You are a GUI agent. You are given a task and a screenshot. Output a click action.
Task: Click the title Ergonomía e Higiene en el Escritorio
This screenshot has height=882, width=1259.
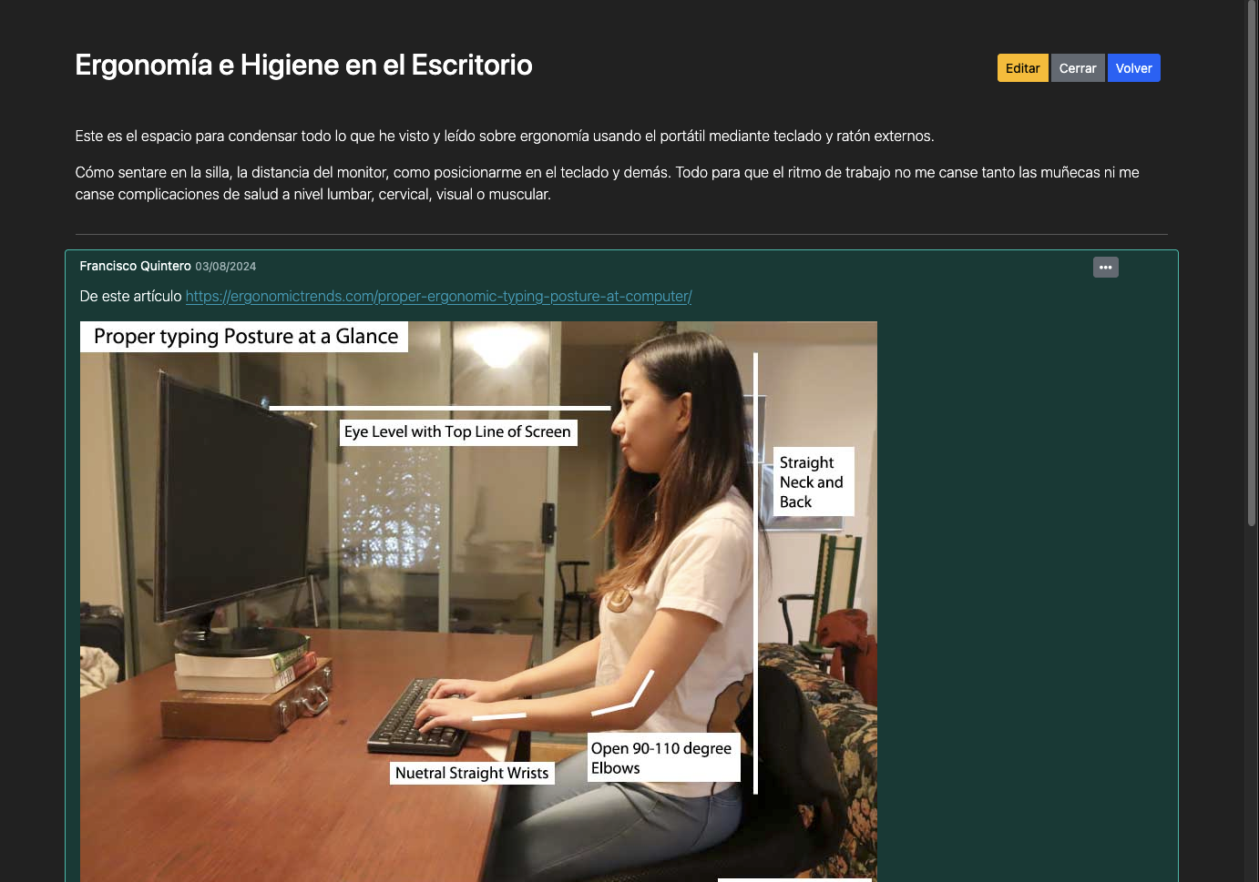pos(303,65)
